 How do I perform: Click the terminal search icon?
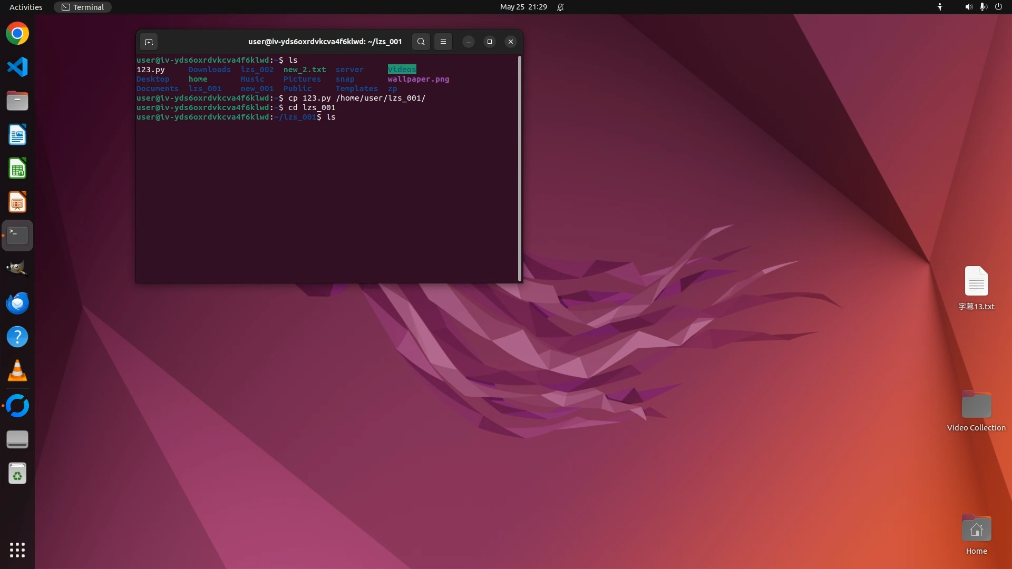pyautogui.click(x=421, y=42)
